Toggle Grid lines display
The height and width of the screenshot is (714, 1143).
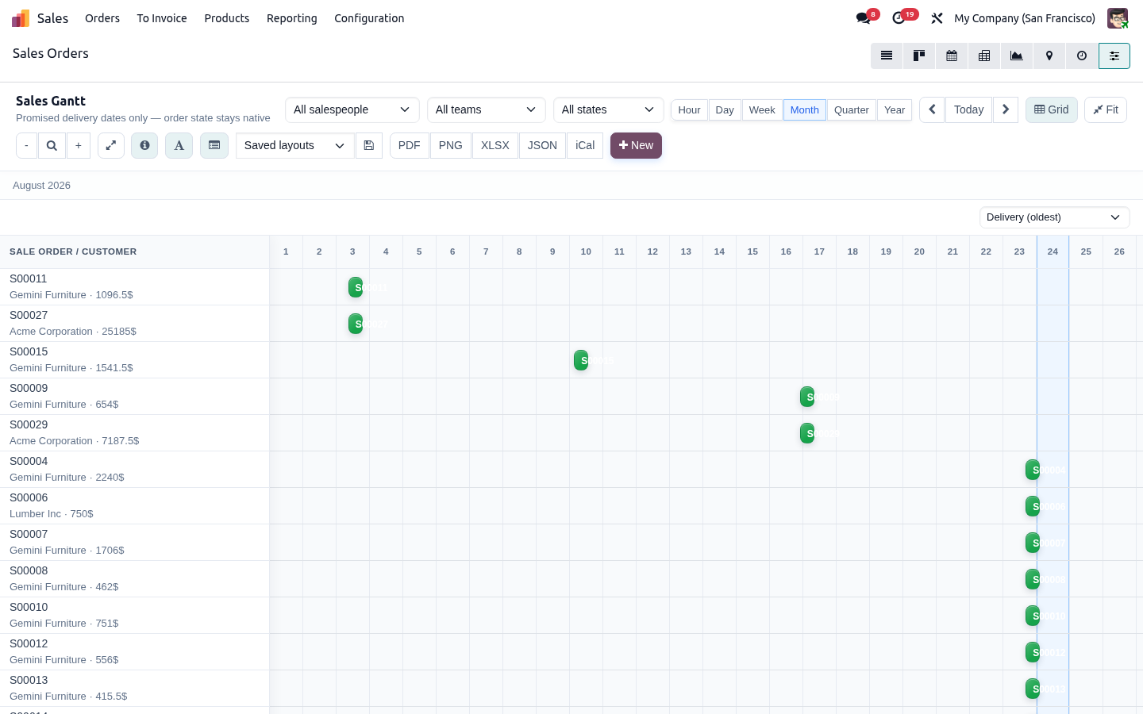pyautogui.click(x=1052, y=109)
